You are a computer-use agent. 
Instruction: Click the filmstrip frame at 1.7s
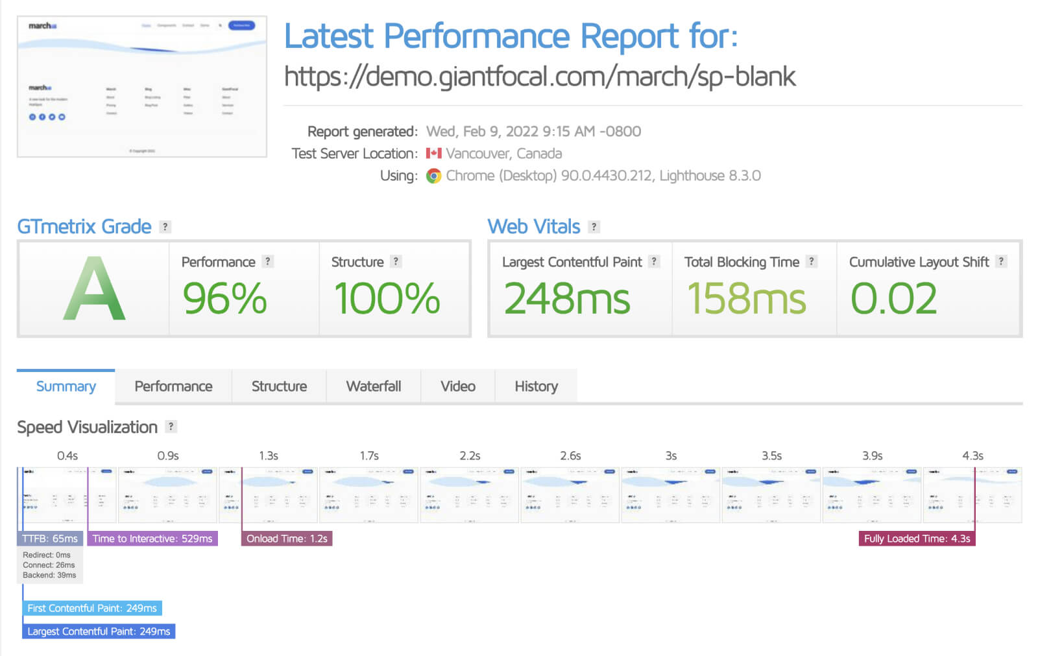pyautogui.click(x=368, y=495)
